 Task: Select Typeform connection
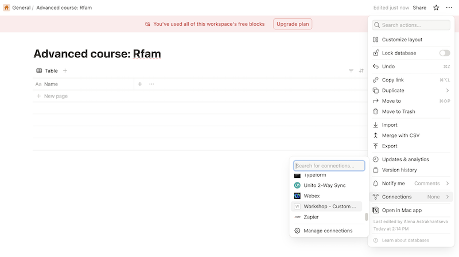[326, 175]
